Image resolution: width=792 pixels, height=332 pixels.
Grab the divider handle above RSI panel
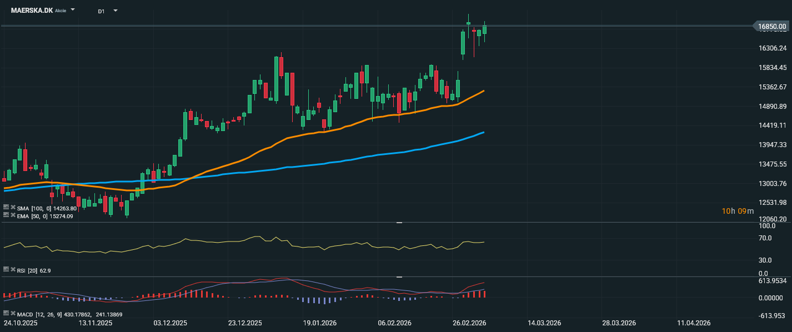click(399, 223)
